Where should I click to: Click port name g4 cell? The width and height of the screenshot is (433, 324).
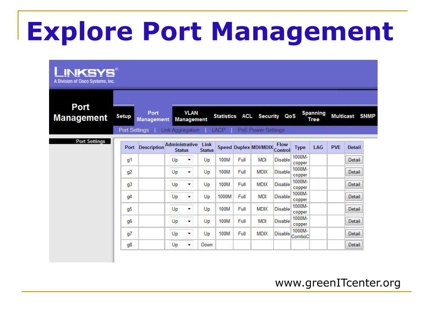[x=129, y=197]
